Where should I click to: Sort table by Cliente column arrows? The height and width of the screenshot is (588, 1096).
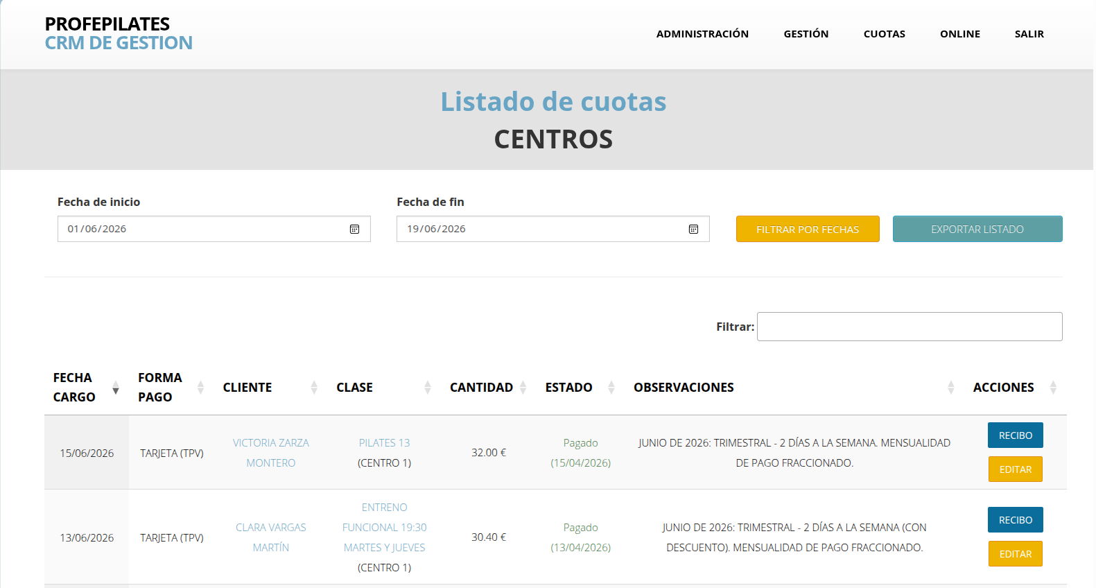pos(314,388)
